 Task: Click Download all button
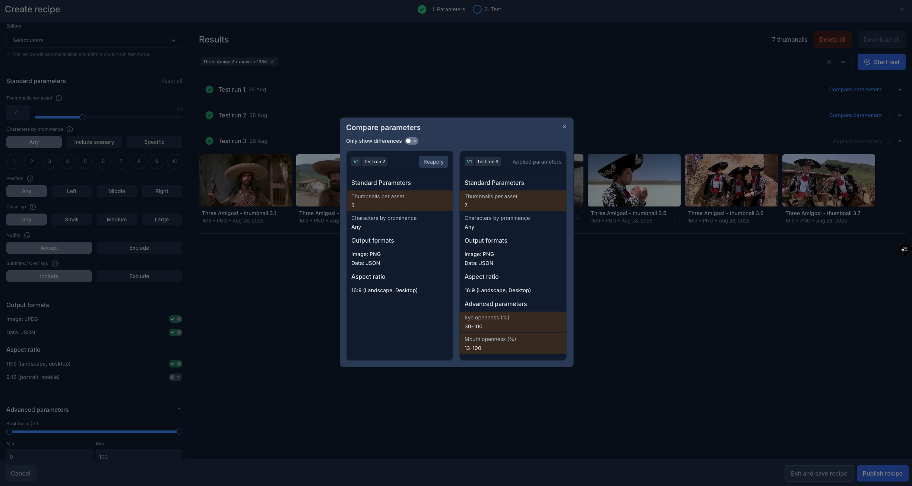(x=881, y=40)
